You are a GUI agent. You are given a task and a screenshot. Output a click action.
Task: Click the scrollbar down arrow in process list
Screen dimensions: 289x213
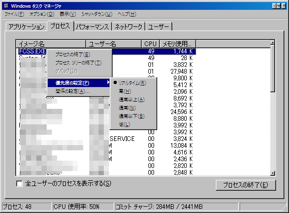272,173
